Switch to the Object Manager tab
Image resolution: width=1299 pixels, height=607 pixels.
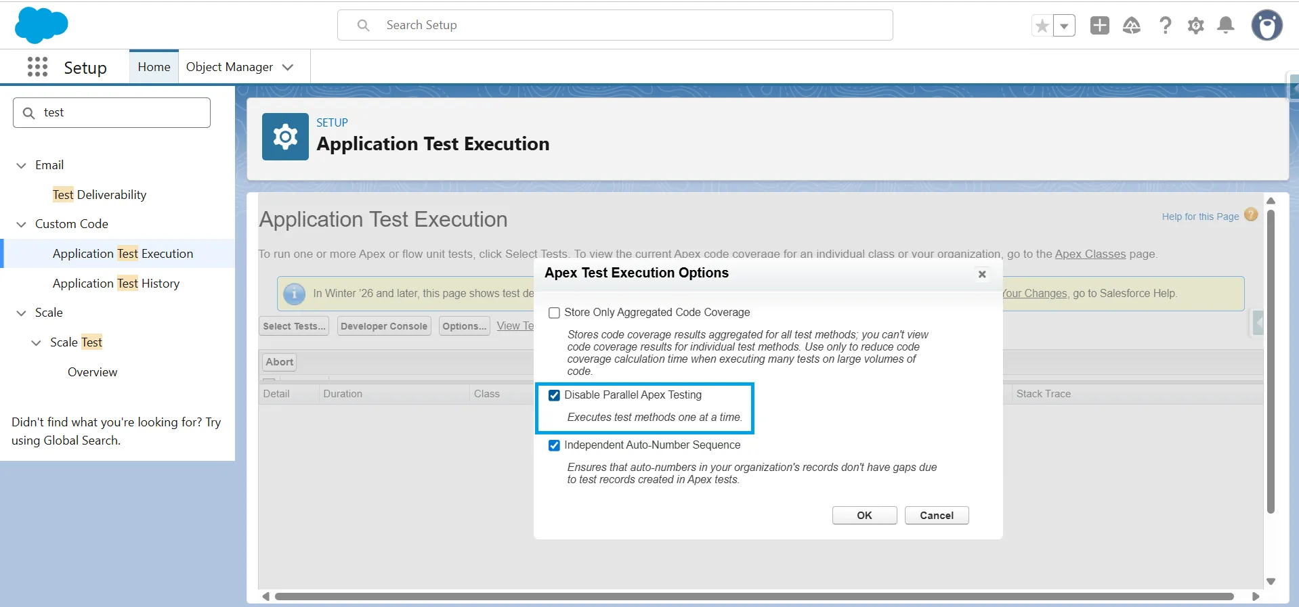click(x=230, y=67)
